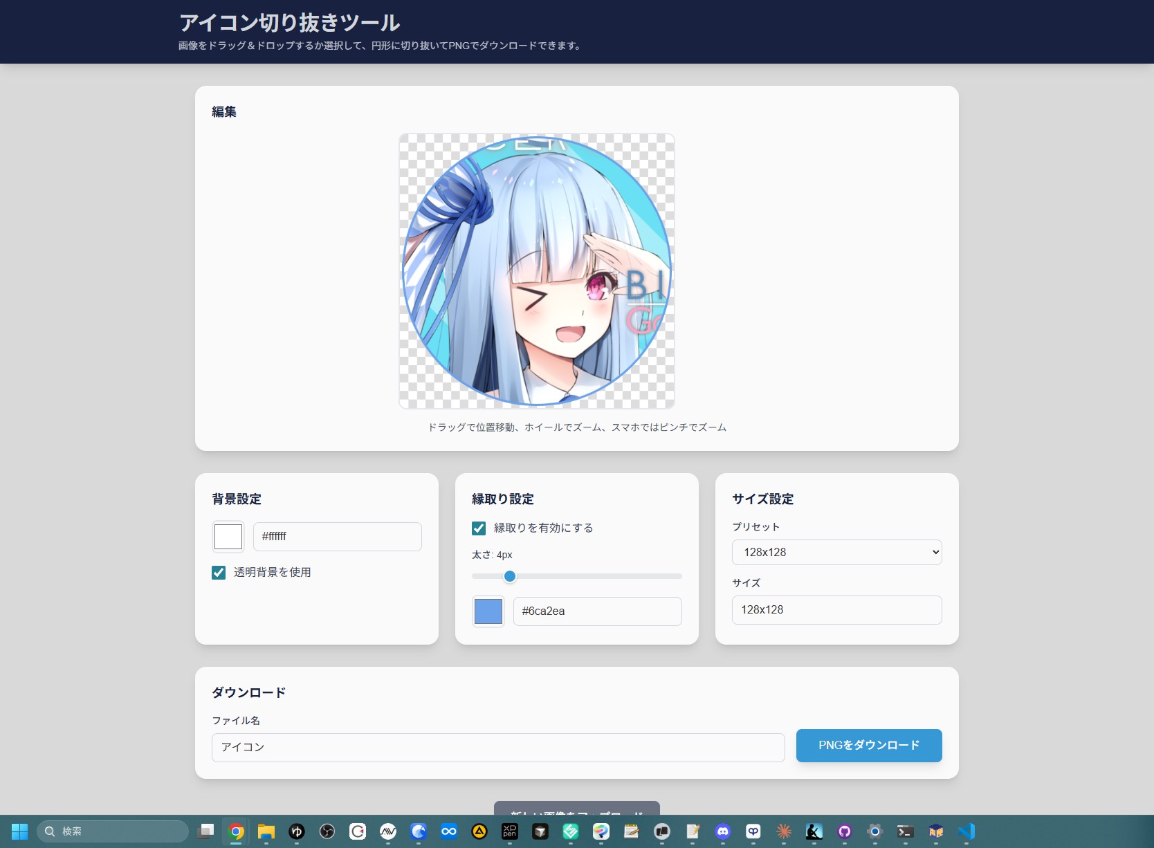Click the ドラッグで位置移動 hint text
The height and width of the screenshot is (848, 1154).
(577, 427)
